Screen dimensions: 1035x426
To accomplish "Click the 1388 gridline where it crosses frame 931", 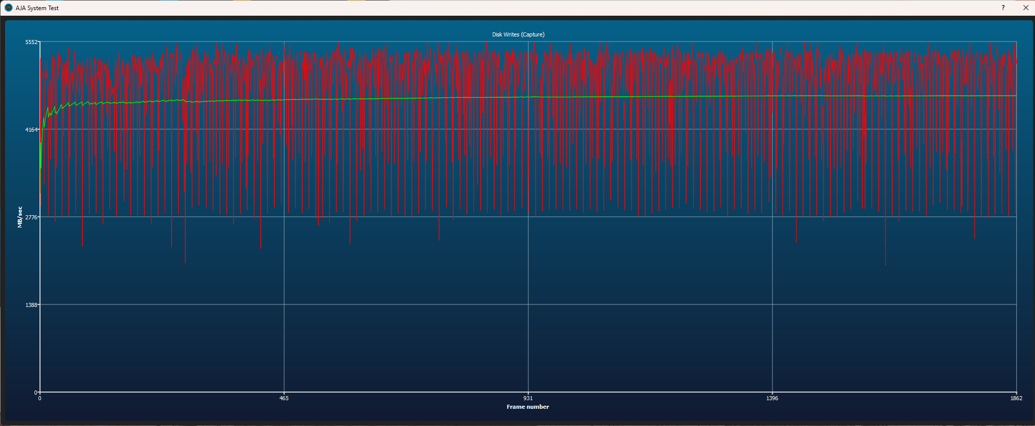I will 528,304.
